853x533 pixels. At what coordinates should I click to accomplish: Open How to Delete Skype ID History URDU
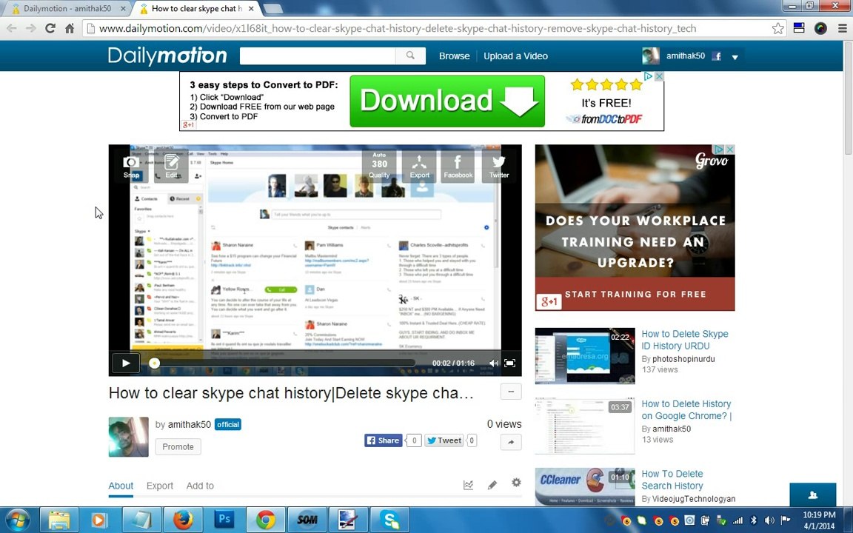click(x=685, y=340)
